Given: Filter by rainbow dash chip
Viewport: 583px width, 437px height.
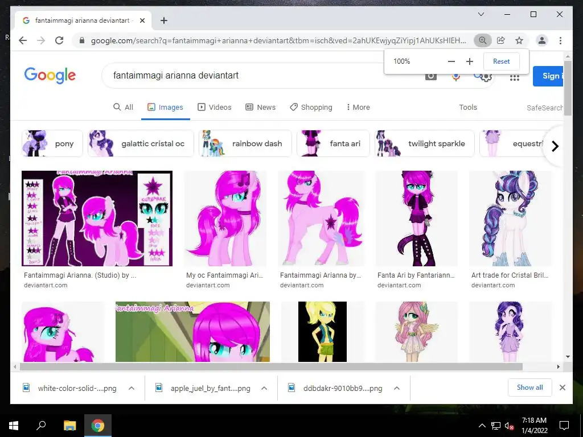Looking at the screenshot, I should click(x=245, y=143).
